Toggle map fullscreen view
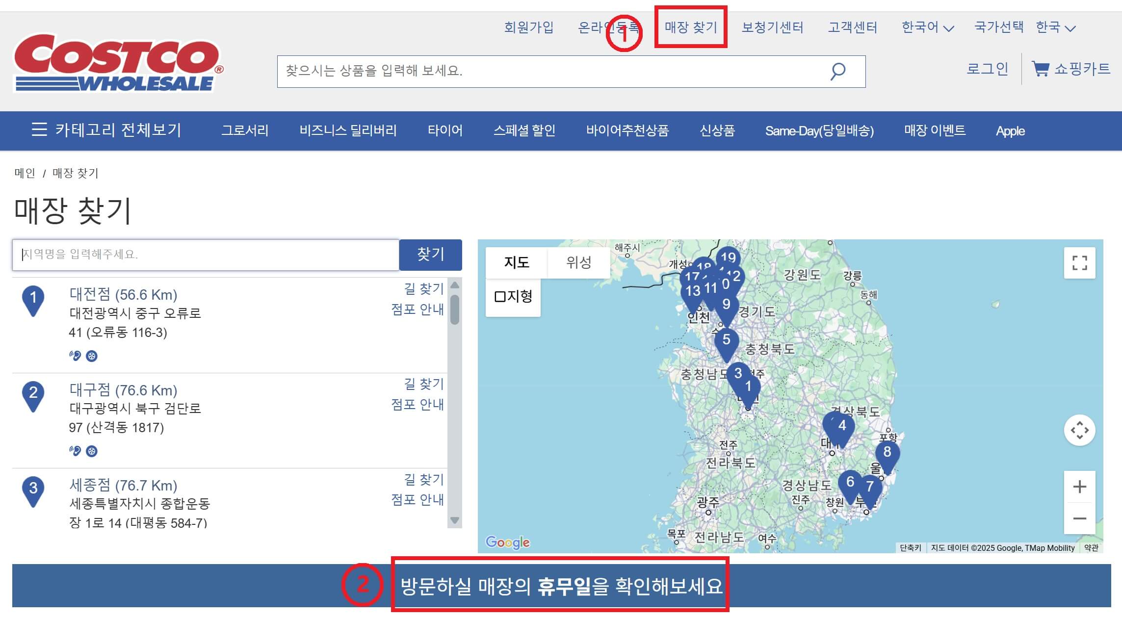This screenshot has height=619, width=1122. (x=1079, y=263)
